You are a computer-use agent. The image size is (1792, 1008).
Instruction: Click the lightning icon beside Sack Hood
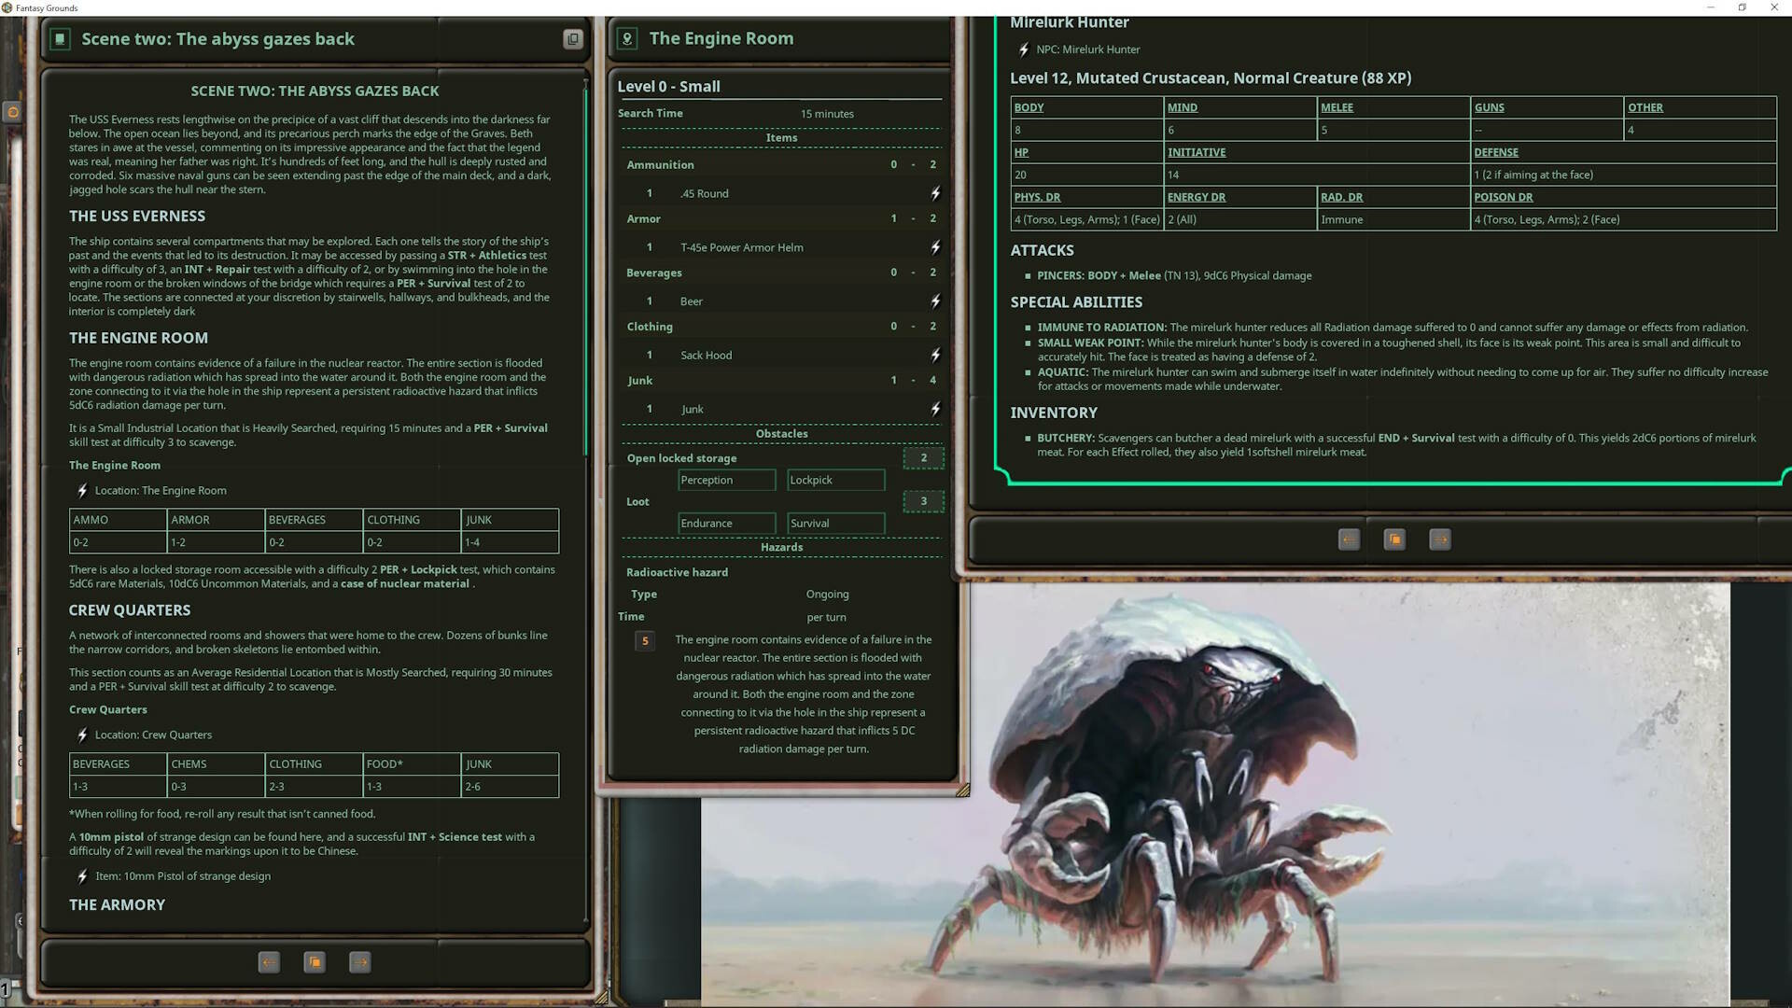[934, 355]
